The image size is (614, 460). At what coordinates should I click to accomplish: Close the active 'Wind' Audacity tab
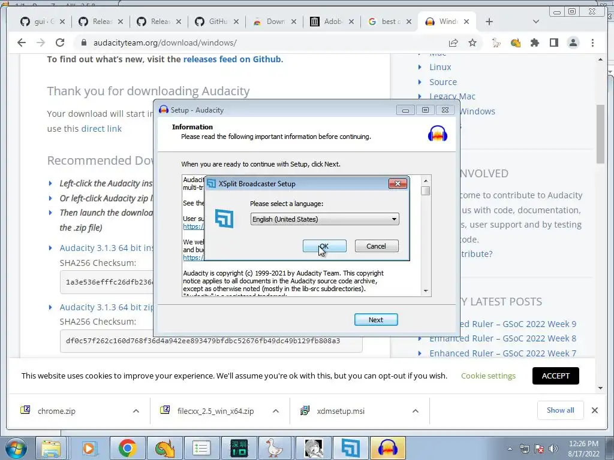click(x=466, y=22)
